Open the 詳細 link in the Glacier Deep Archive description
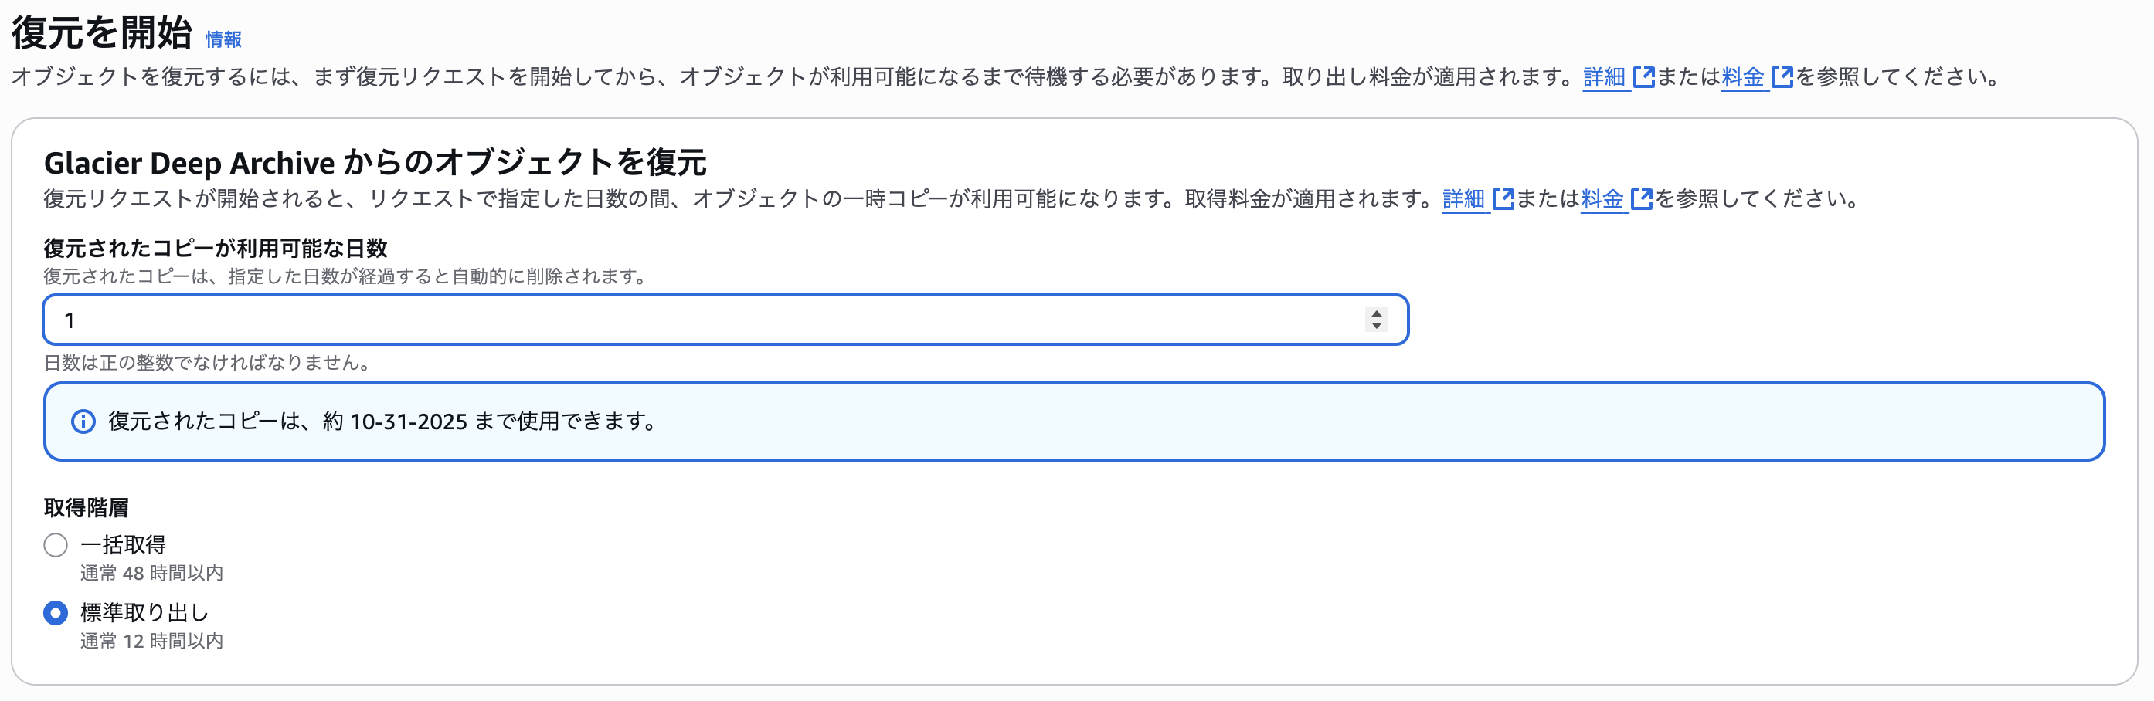Viewport: 2154px width, 701px height. (1465, 200)
